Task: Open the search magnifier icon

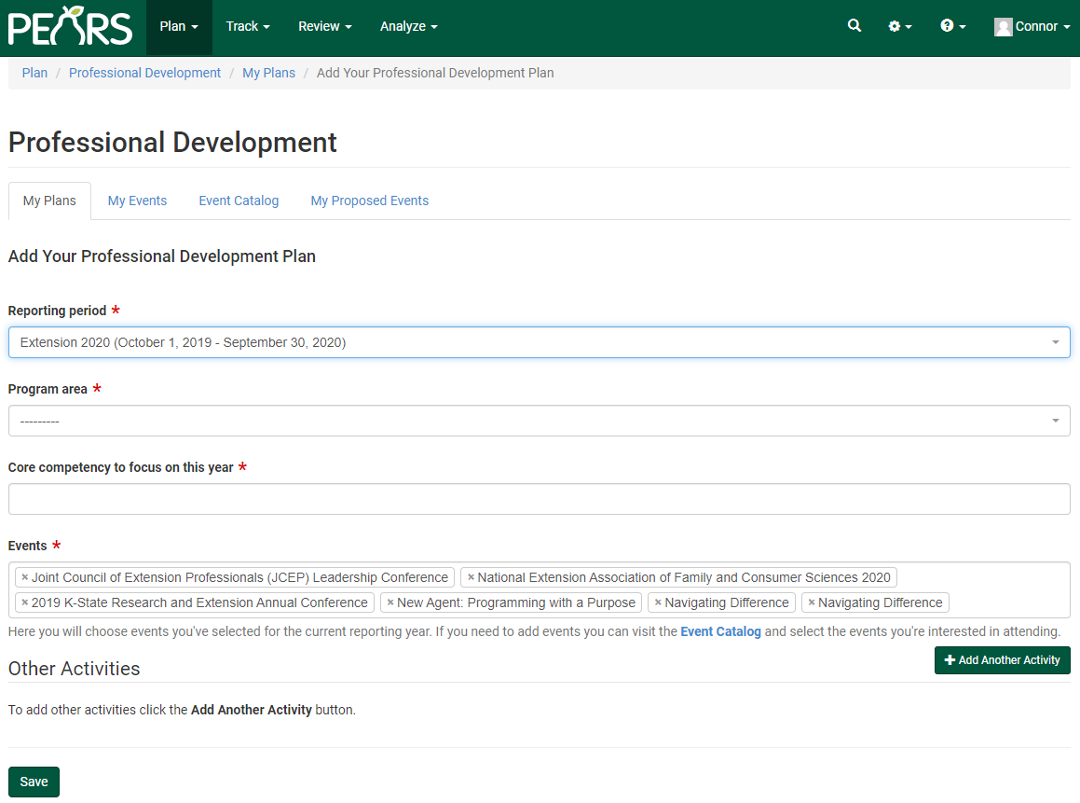Action: [x=854, y=26]
